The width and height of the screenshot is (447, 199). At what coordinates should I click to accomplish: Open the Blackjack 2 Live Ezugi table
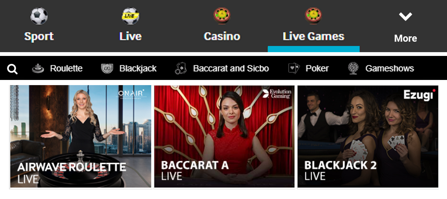[x=368, y=136]
